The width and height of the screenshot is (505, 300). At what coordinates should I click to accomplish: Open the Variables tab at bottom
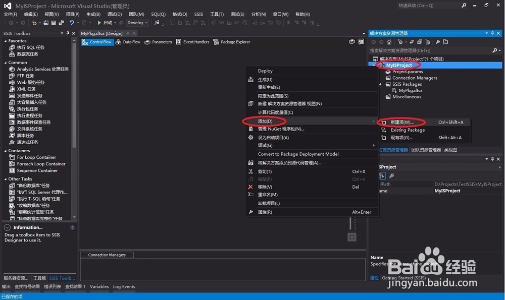pyautogui.click(x=99, y=286)
